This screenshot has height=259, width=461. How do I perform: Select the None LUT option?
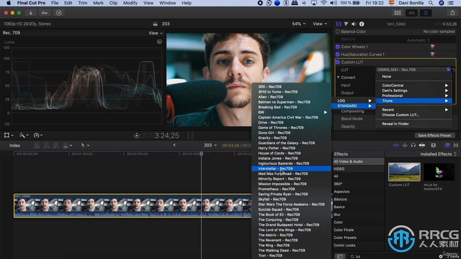414,77
